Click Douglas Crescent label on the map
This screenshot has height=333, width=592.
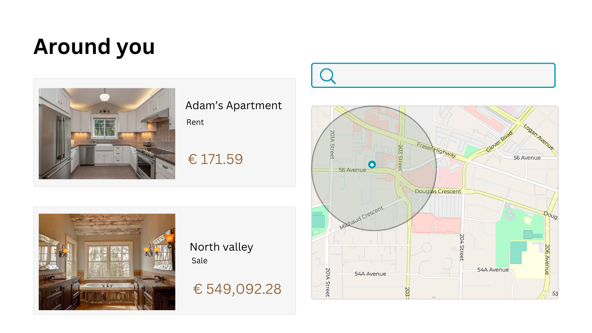438,191
